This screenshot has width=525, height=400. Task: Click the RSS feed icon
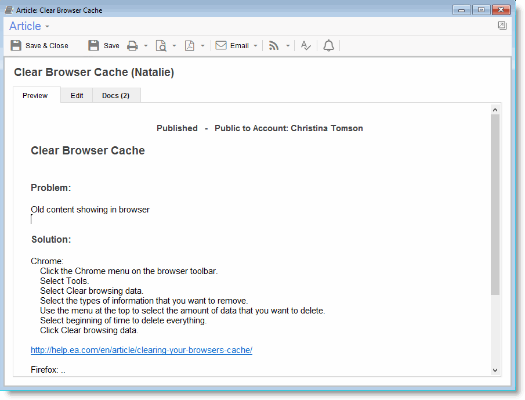[274, 46]
